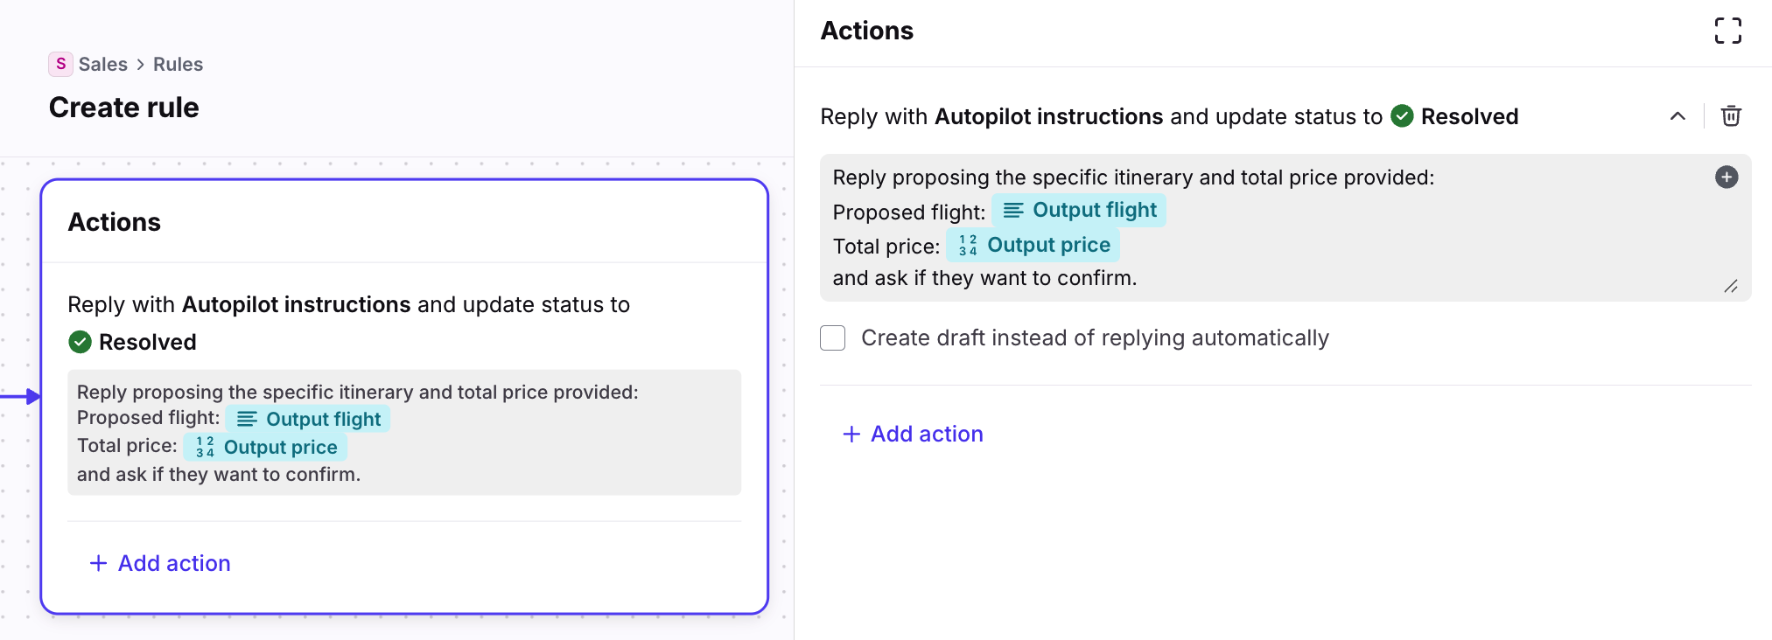Enable Create draft instead of replying automatically
The image size is (1772, 640).
(x=832, y=338)
